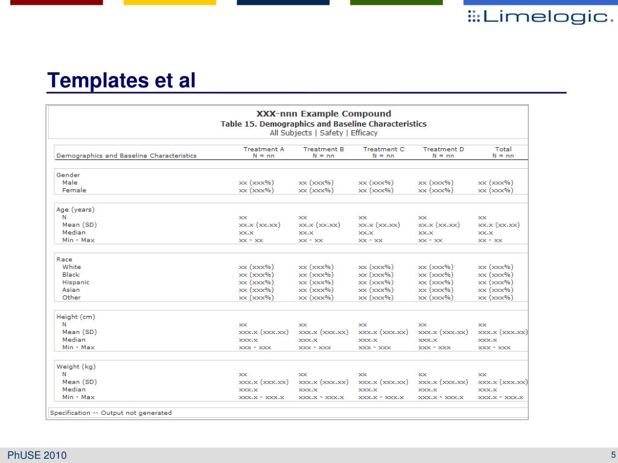Click the Black row label
The height and width of the screenshot is (463, 618).
coord(71,274)
